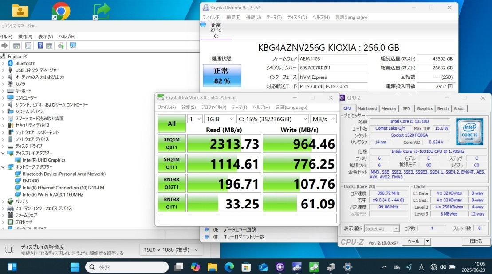Open テーマ(T) menu in CrystalDiskMark

click(x=240, y=108)
